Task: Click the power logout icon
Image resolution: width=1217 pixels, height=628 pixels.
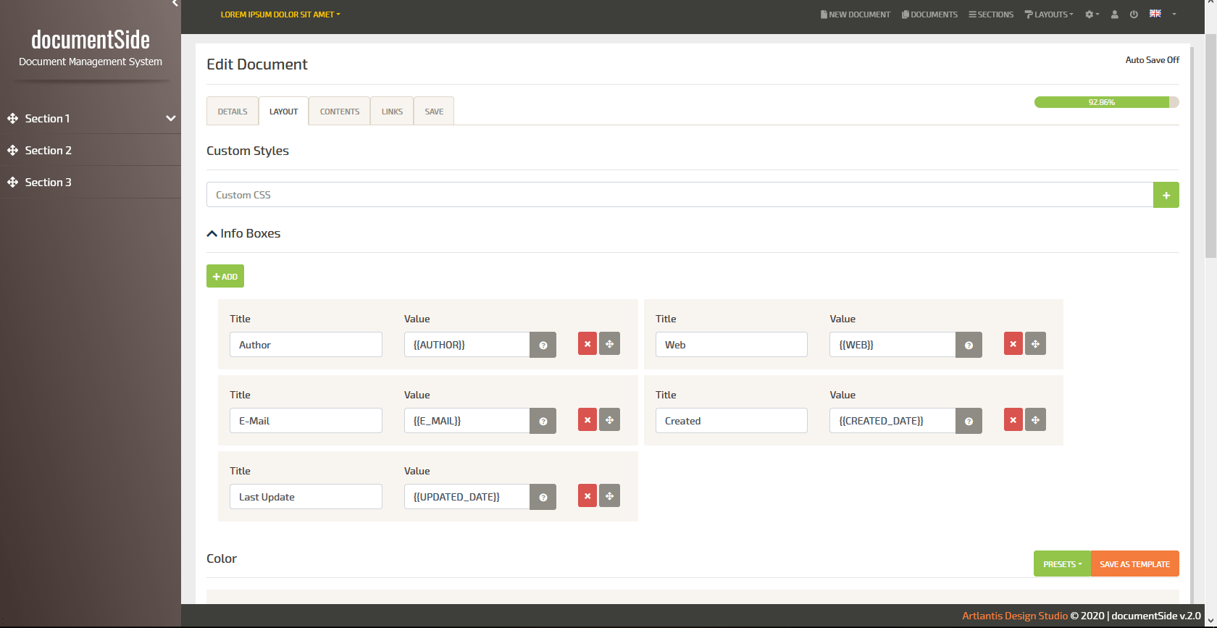Action: [1134, 14]
